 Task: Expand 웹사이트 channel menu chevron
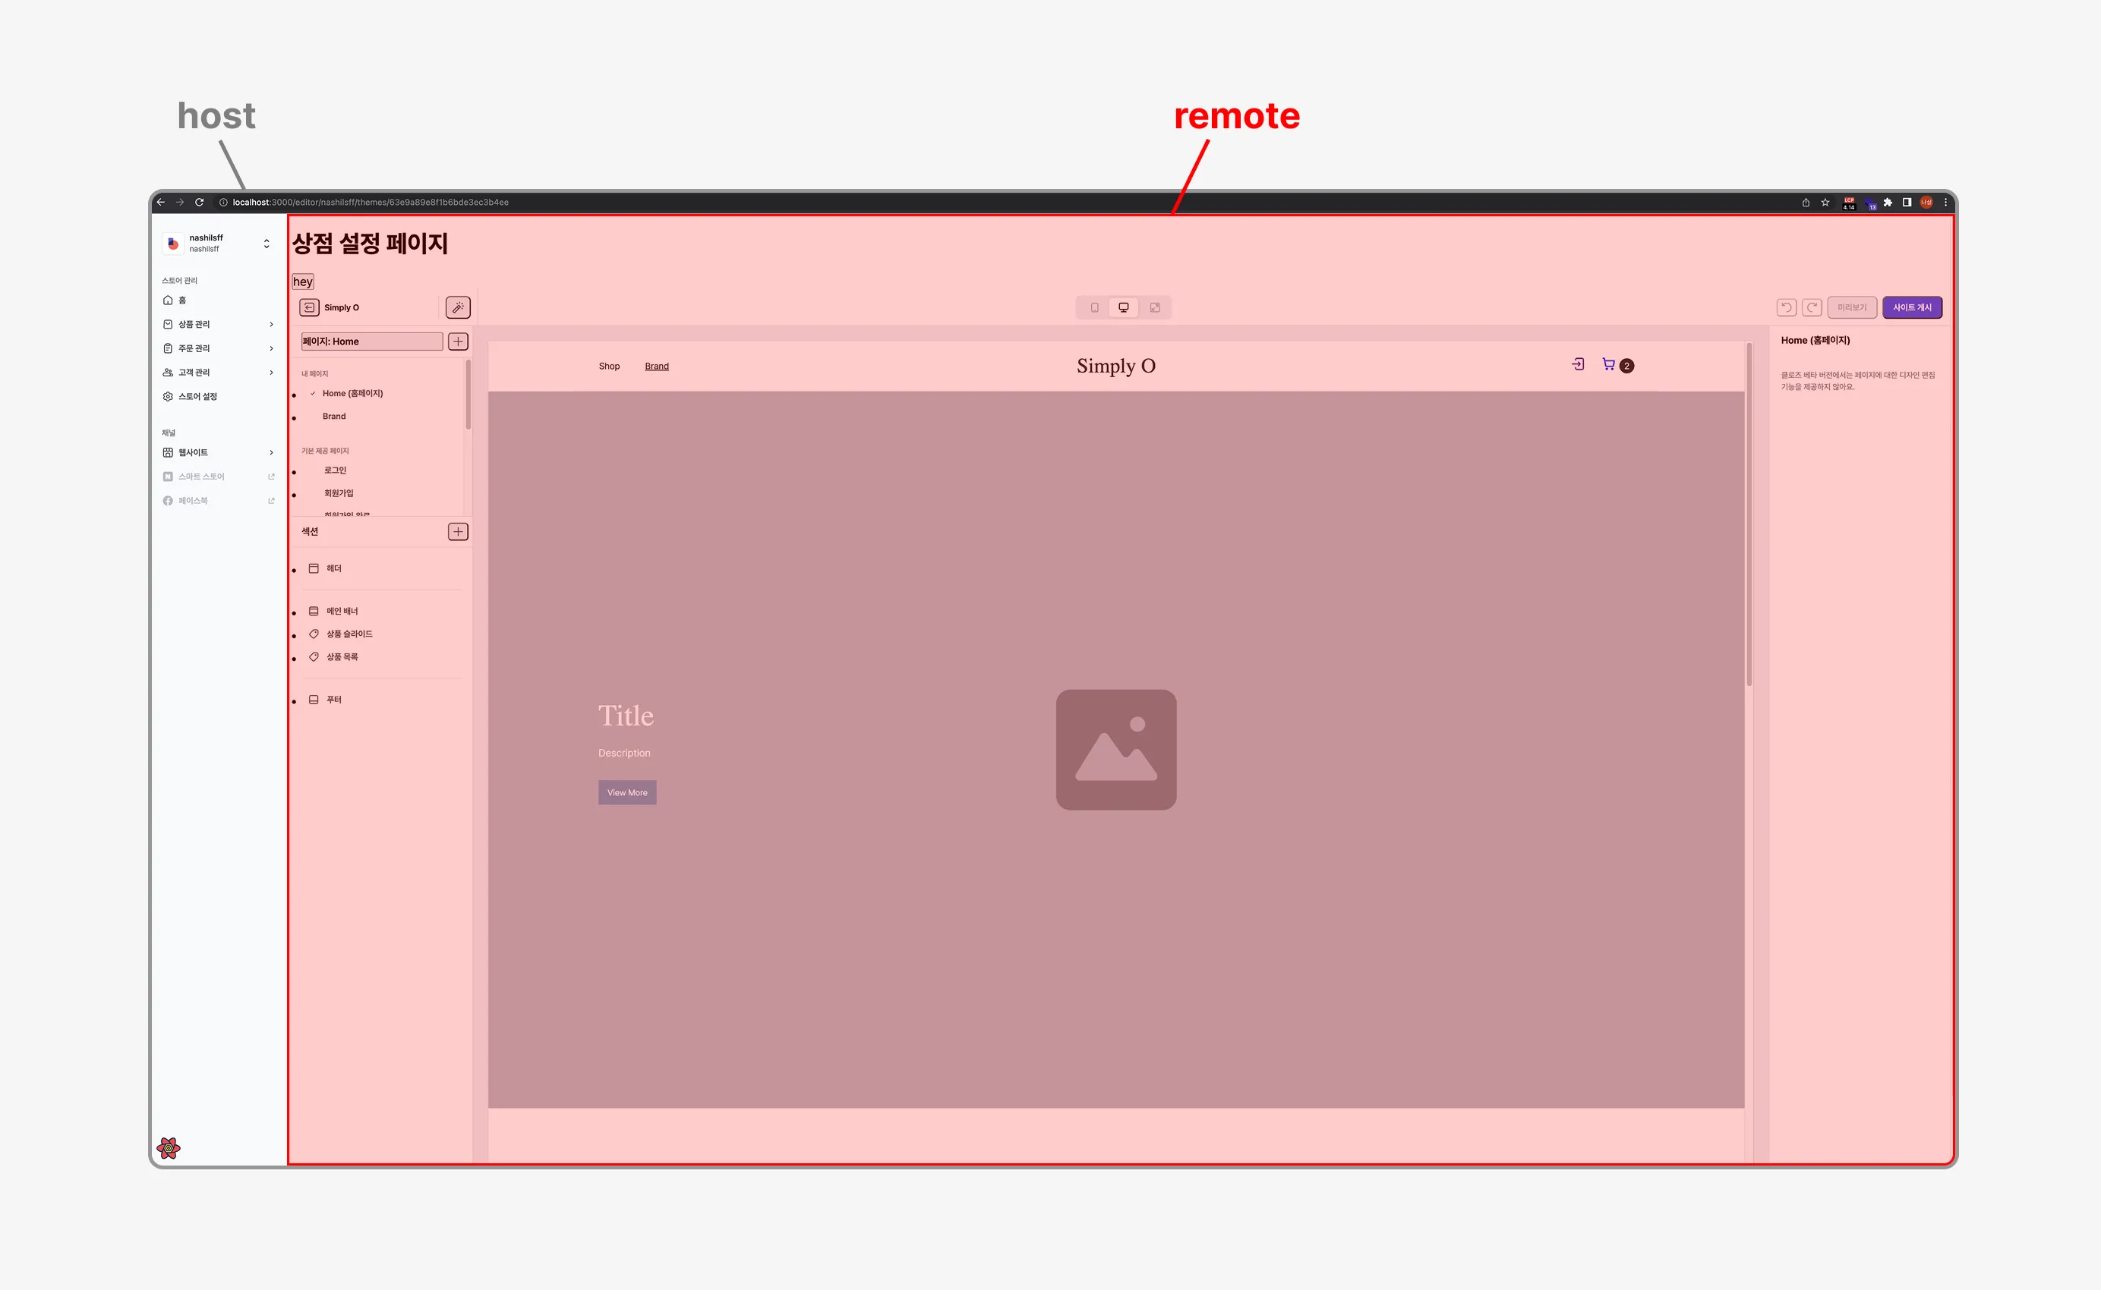272,452
